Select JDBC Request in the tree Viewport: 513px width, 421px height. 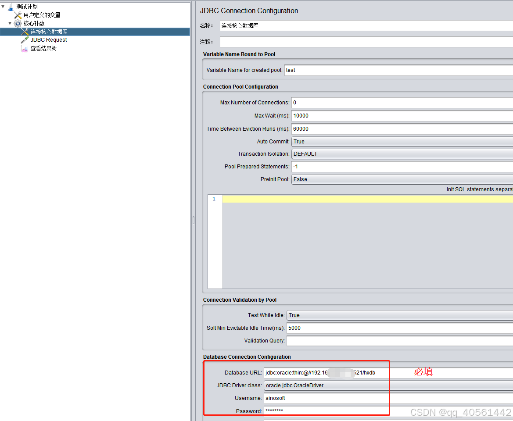click(49, 39)
